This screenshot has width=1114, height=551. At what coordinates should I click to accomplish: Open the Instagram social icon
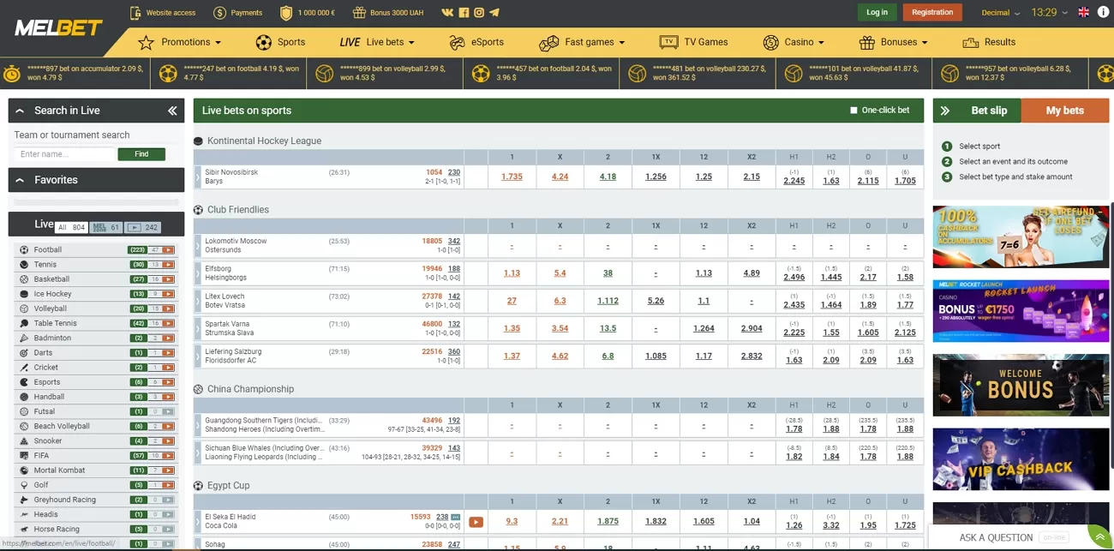479,13
